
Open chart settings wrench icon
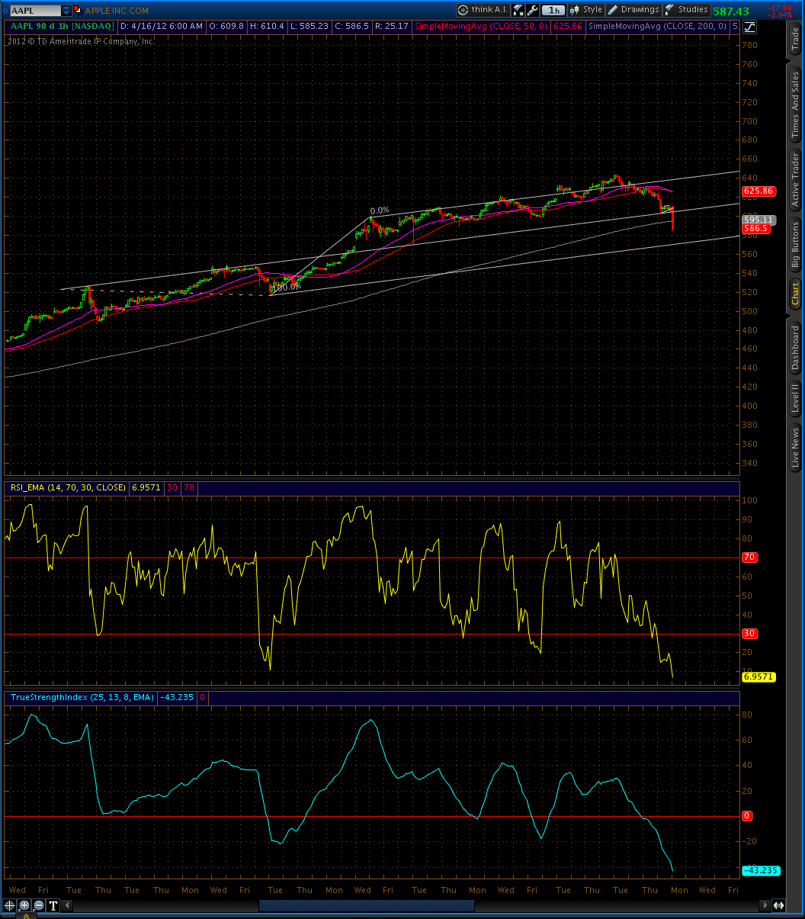(x=533, y=10)
